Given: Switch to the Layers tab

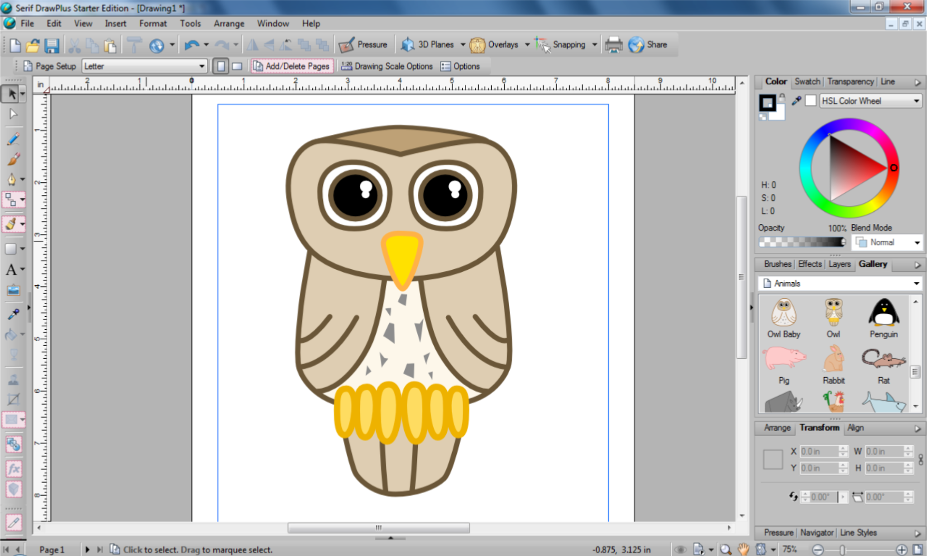Looking at the screenshot, I should click(839, 264).
